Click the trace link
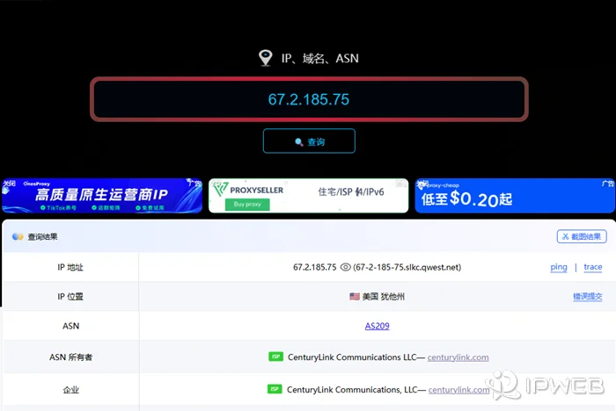 pyautogui.click(x=593, y=267)
